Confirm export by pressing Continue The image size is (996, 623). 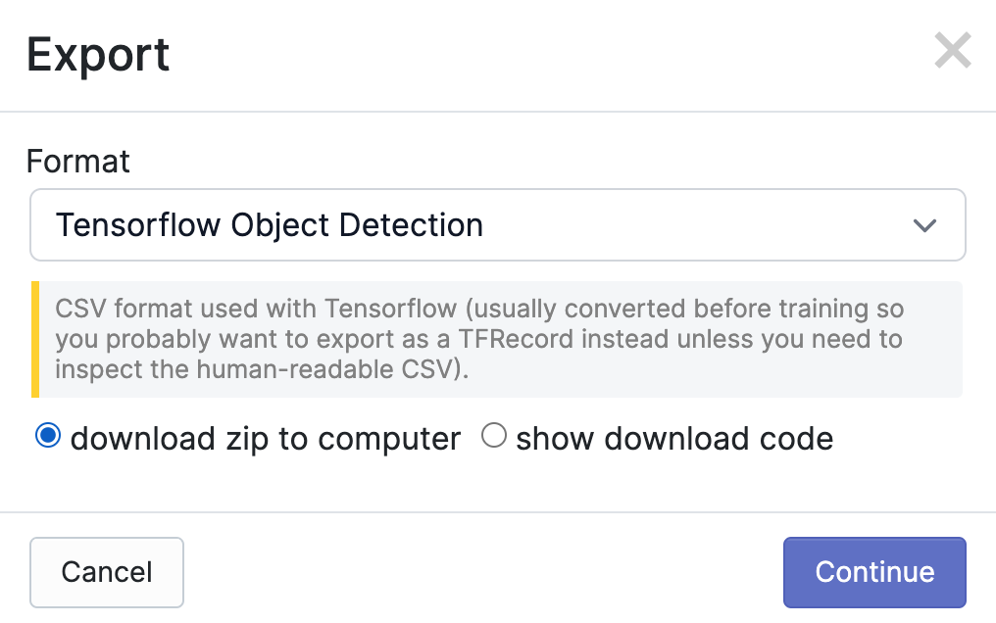click(873, 572)
